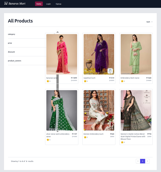The height and width of the screenshot is (172, 161).
Task: Expand the discount filter
Action: point(11,52)
